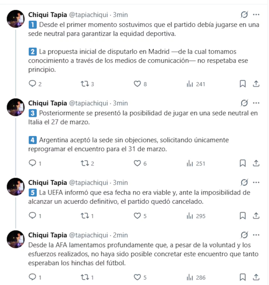Retweet the first tweet with 3 reposts

pos(82,84)
